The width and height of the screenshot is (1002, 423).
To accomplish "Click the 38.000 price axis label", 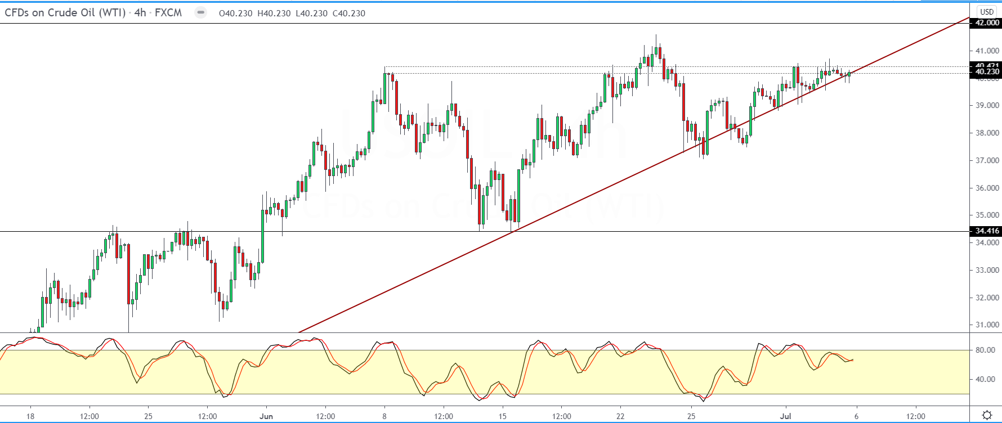I will [987, 133].
